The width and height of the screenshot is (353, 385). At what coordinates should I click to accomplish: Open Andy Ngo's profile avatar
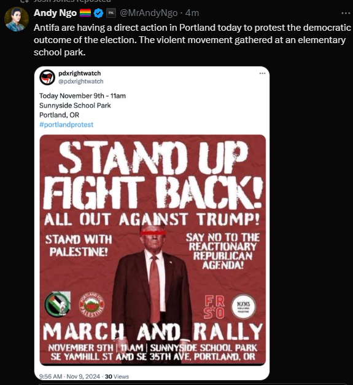(x=17, y=19)
